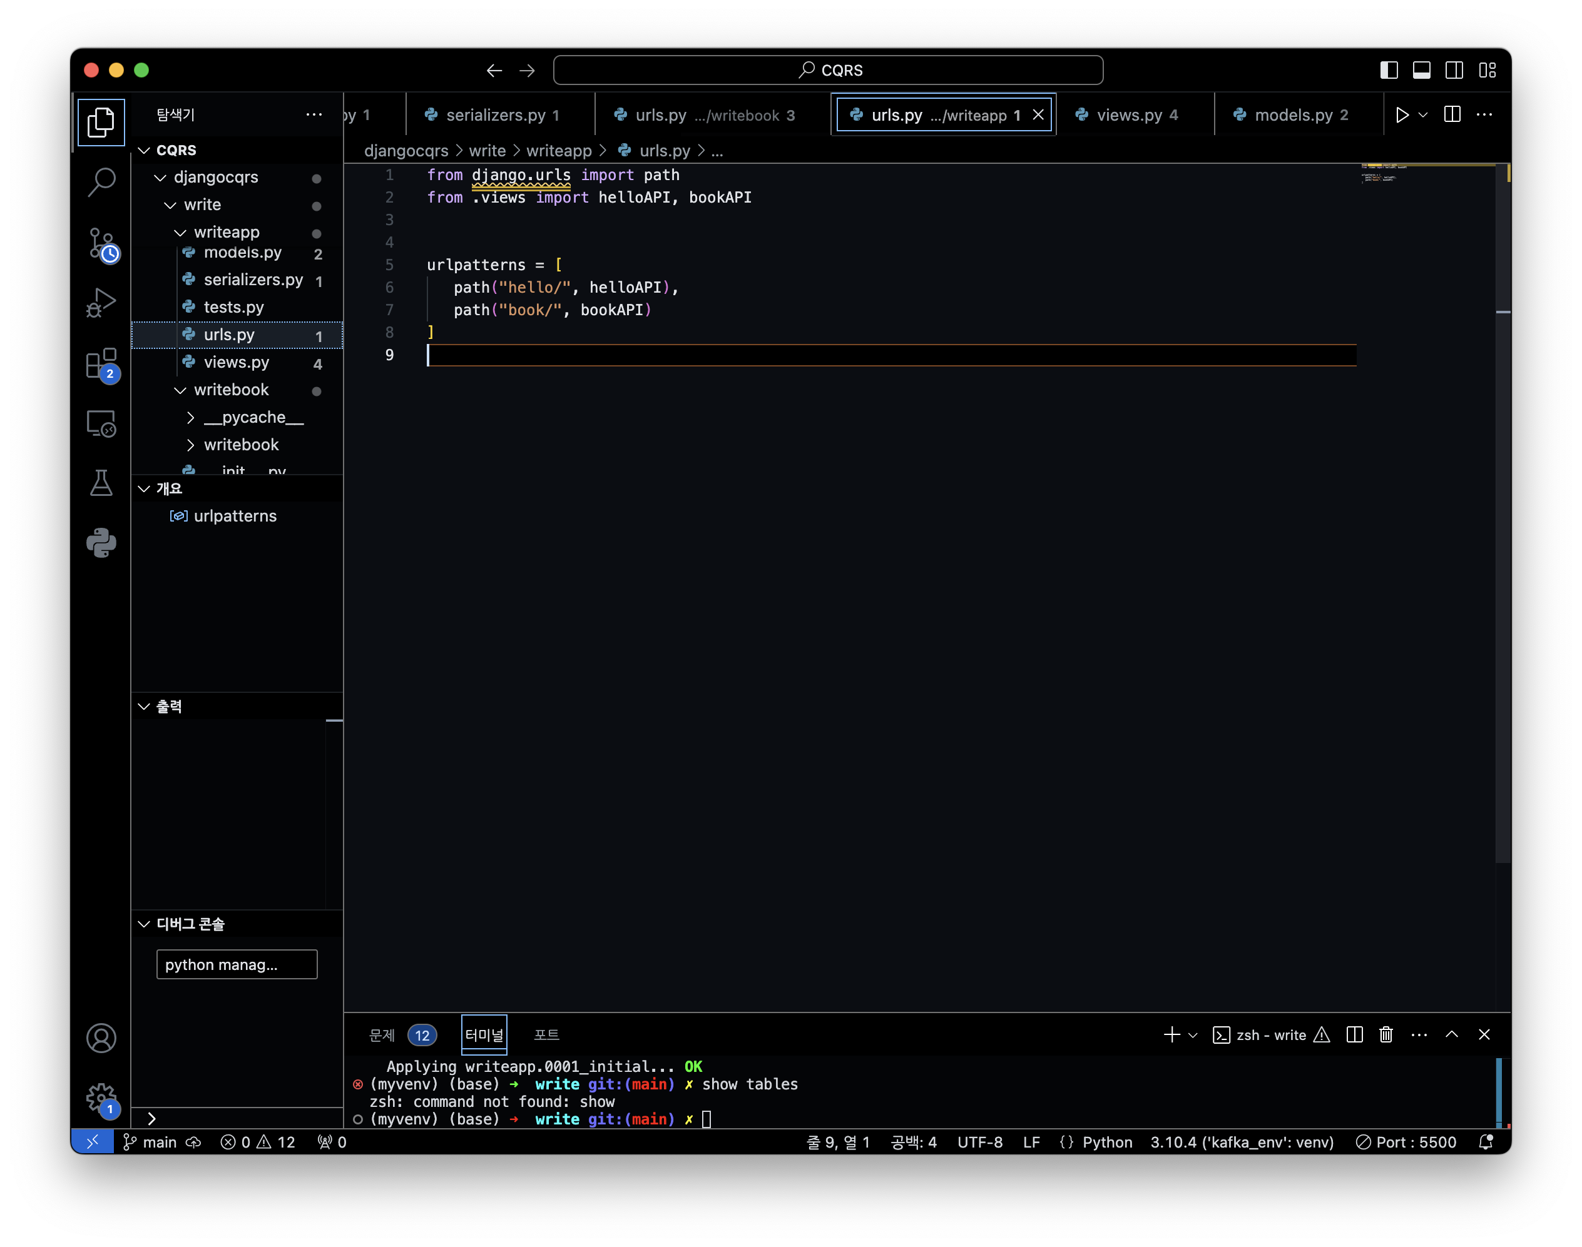Image resolution: width=1582 pixels, height=1247 pixels.
Task: Delete the terminal with trash icon
Action: click(1386, 1034)
